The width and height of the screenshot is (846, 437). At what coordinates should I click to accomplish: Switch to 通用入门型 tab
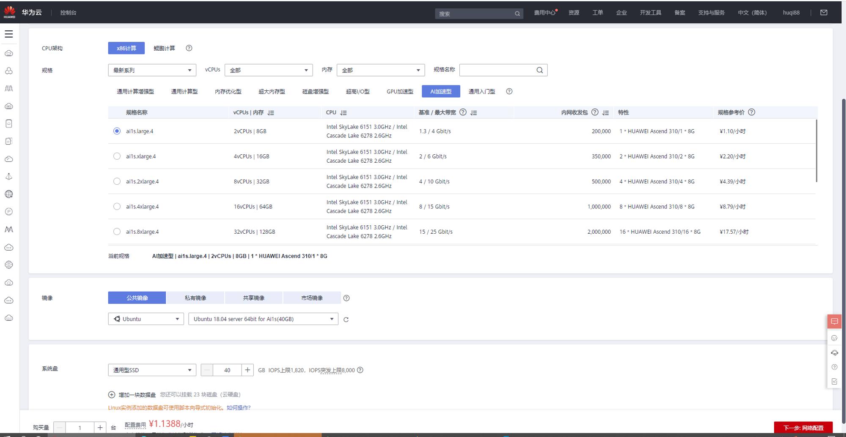click(x=481, y=92)
